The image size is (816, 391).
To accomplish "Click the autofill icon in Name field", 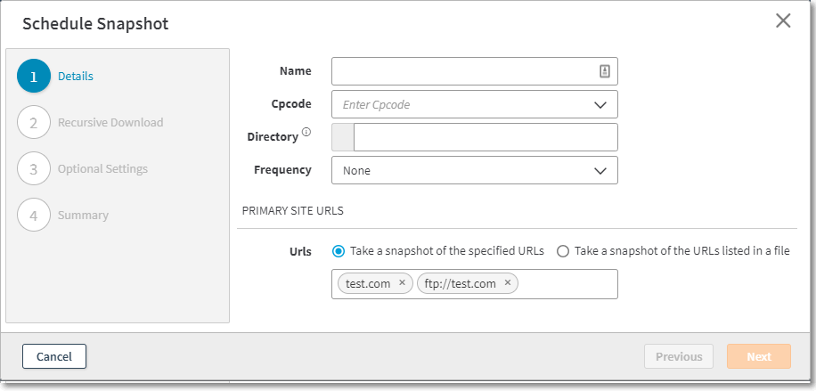I will 604,72.
